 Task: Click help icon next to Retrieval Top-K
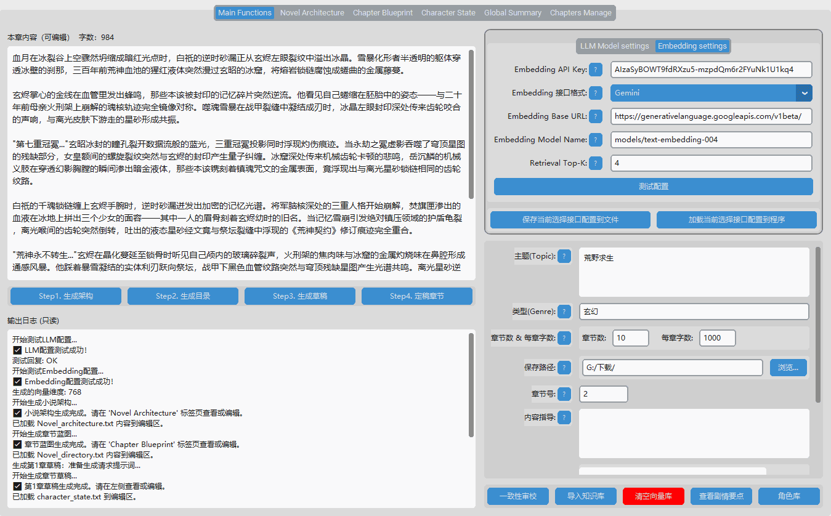point(596,163)
